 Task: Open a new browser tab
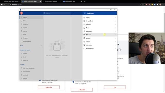point(85,2)
